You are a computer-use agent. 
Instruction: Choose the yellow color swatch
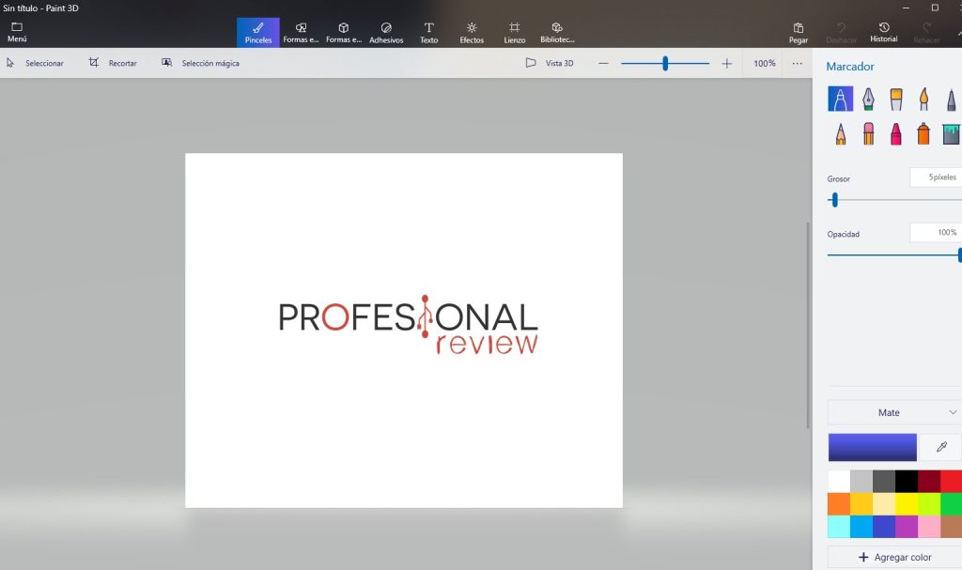pyautogui.click(x=907, y=504)
